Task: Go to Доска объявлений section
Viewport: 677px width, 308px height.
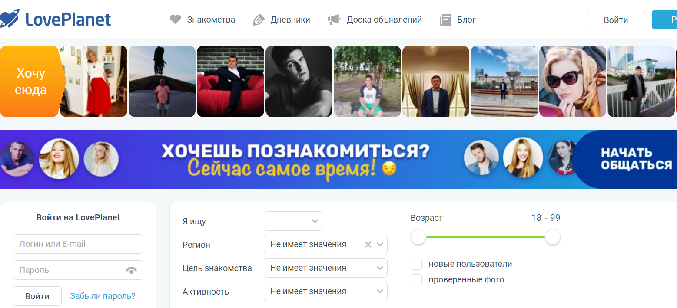Action: click(x=384, y=20)
